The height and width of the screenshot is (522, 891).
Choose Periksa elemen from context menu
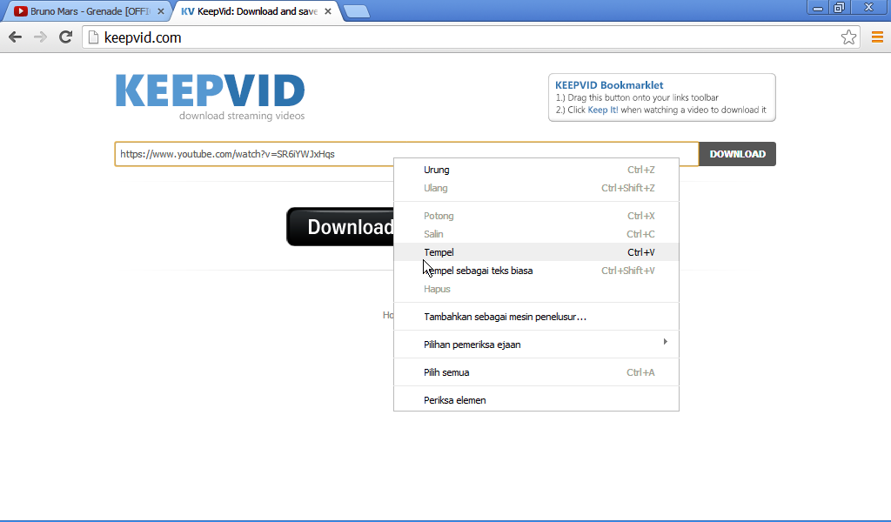pyautogui.click(x=536, y=400)
